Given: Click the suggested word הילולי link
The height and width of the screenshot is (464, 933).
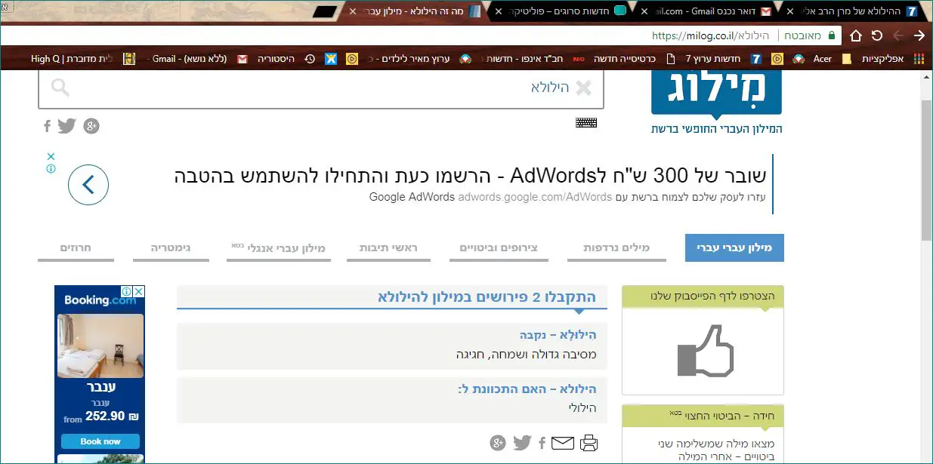Looking at the screenshot, I should 582,408.
